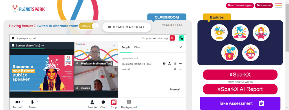Screen dimensions: 289x110
Task: Select the People tab
Action: coord(126,48)
